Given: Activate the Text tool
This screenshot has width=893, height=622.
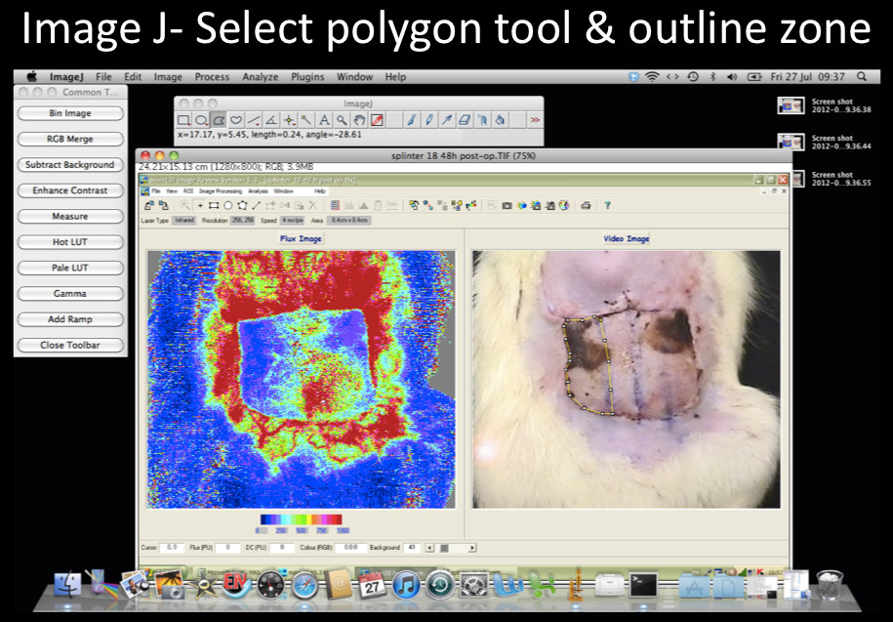Looking at the screenshot, I should [325, 120].
